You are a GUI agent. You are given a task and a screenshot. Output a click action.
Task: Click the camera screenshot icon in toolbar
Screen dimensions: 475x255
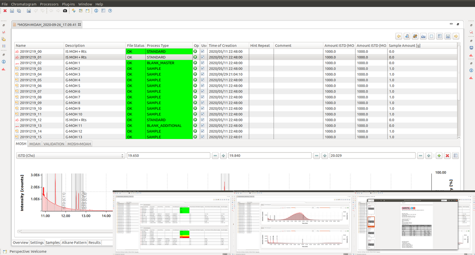point(65,10)
